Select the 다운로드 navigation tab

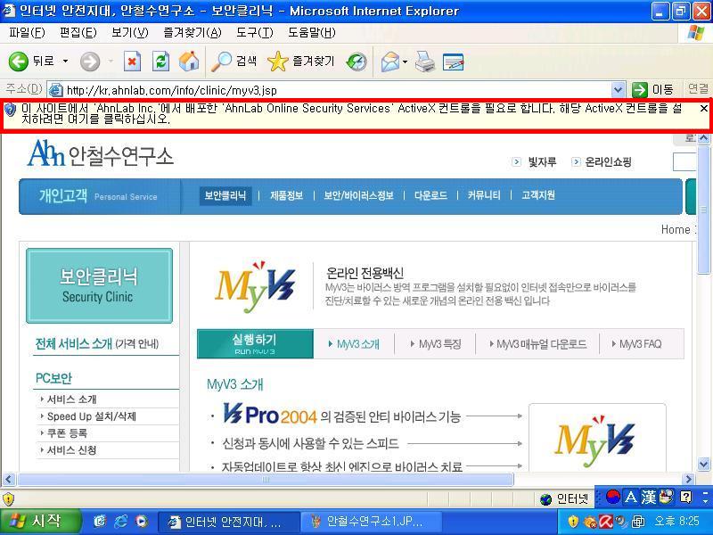430,195
